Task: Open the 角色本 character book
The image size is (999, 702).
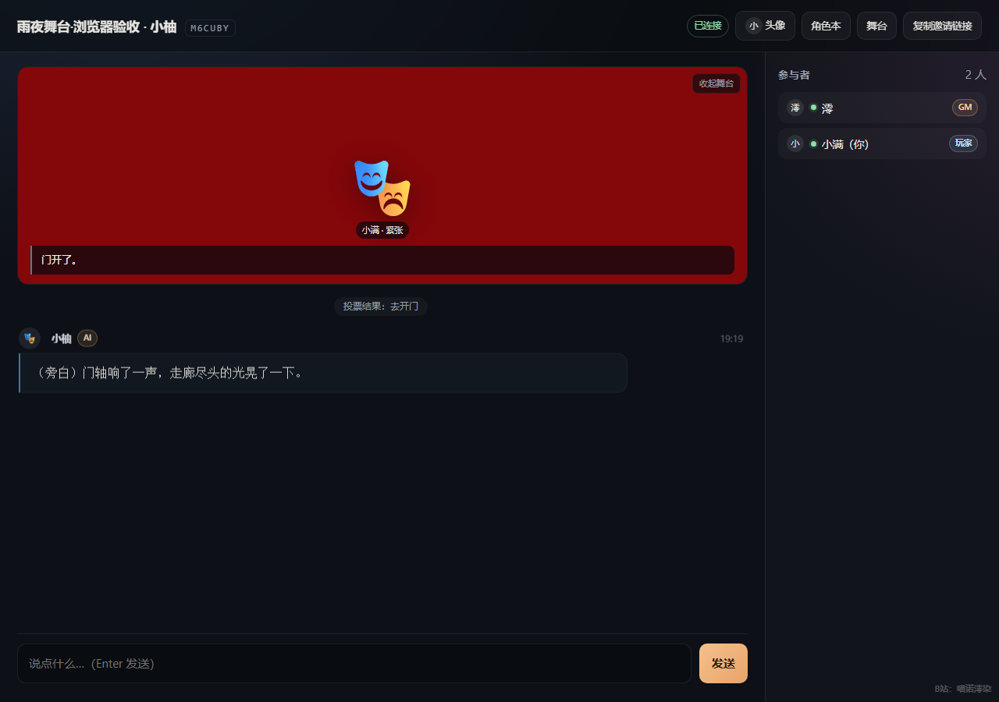Action: (x=826, y=26)
